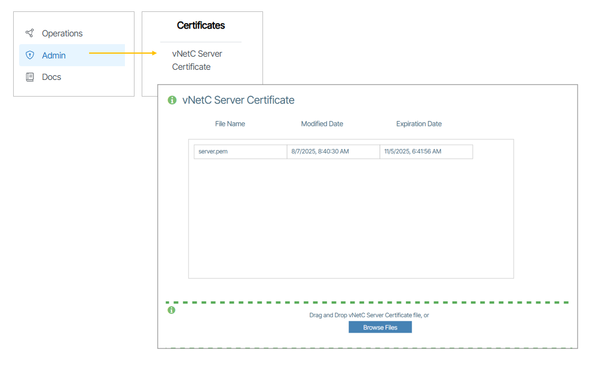Open the Operations menu item

(62, 33)
